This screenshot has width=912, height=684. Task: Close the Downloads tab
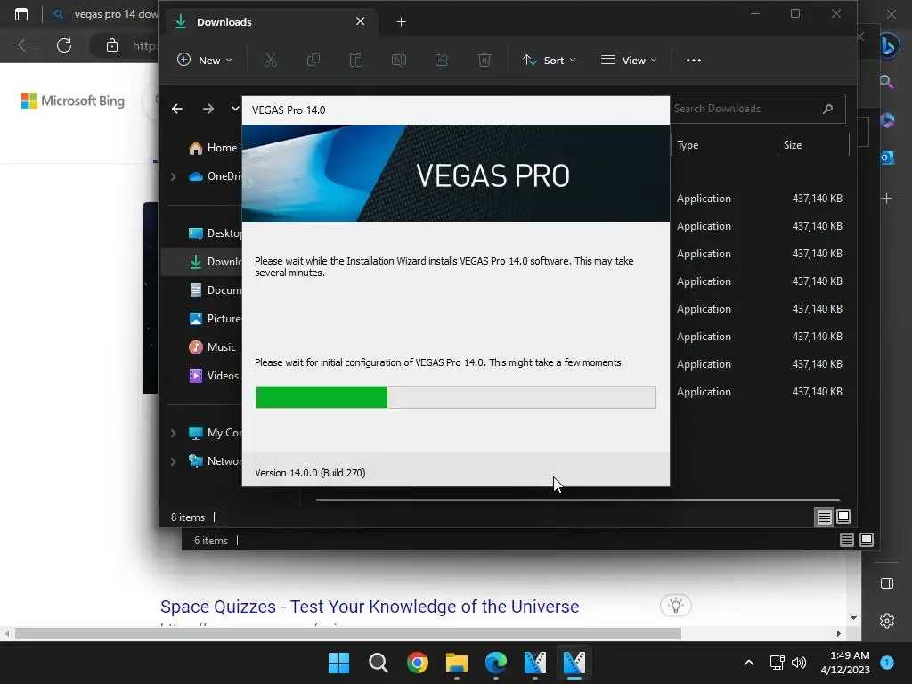pos(361,21)
